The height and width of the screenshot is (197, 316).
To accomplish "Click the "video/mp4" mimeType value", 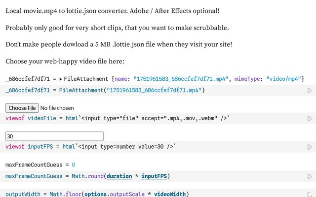I will (283, 79).
